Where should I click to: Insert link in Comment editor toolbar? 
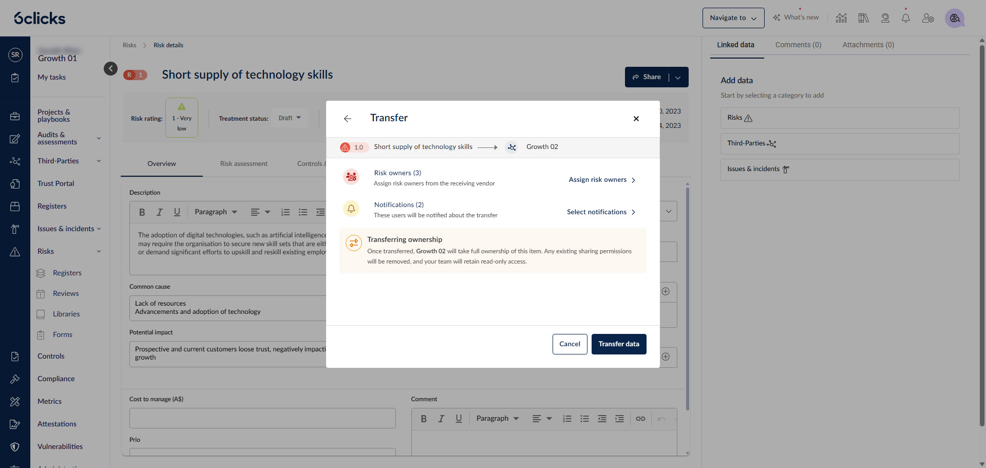(640, 419)
